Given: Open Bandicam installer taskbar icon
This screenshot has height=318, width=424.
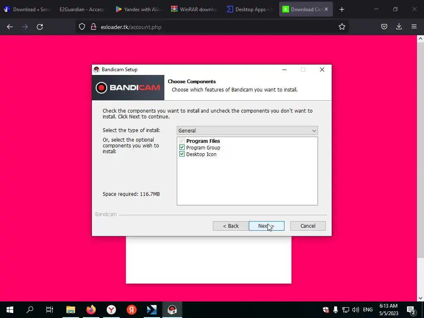Looking at the screenshot, I should 172,309.
